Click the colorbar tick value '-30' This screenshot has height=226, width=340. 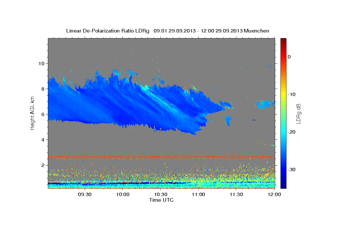point(291,169)
